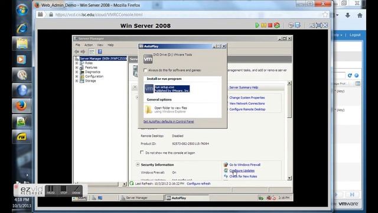Click Set AutoPlay defaults in Control Panel link
The width and height of the screenshot is (378, 213).
click(x=168, y=121)
